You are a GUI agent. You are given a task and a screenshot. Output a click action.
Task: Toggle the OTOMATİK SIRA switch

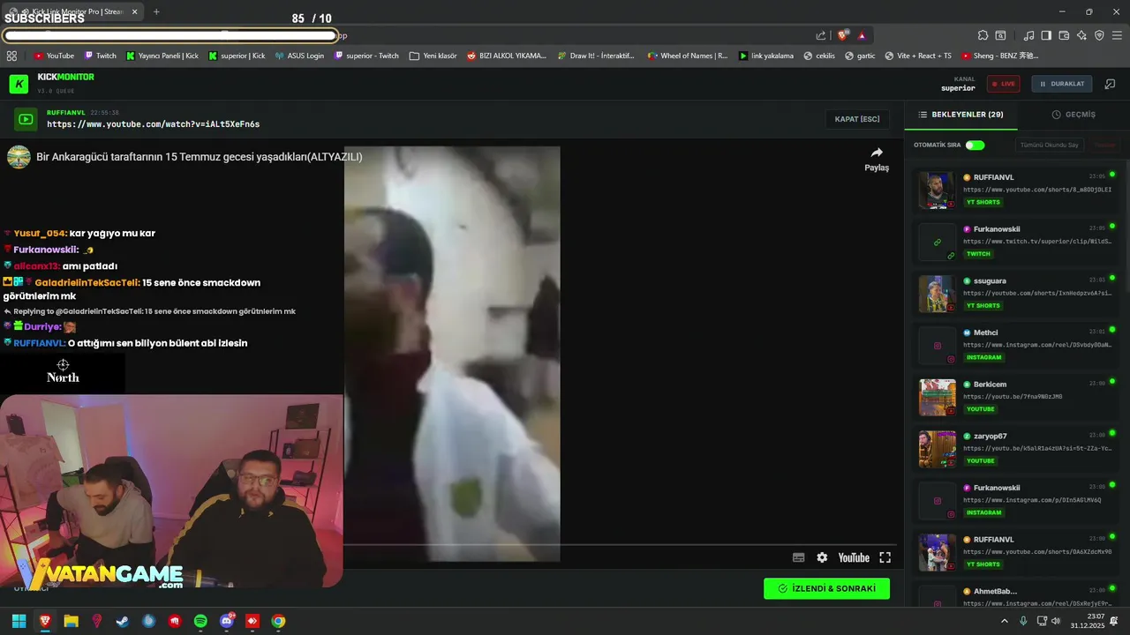(975, 145)
